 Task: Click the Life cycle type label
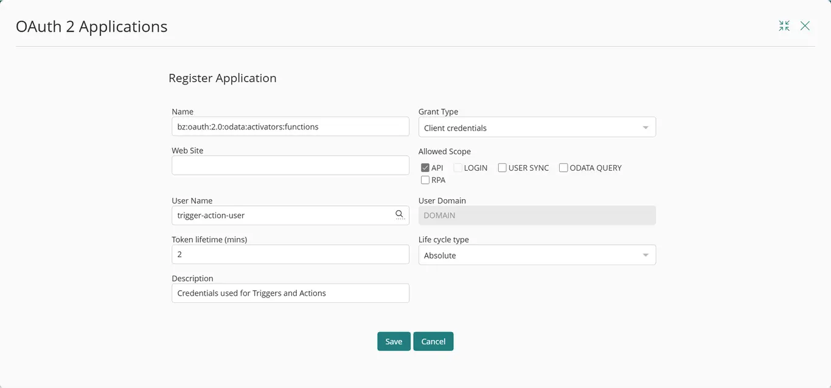pyautogui.click(x=443, y=240)
